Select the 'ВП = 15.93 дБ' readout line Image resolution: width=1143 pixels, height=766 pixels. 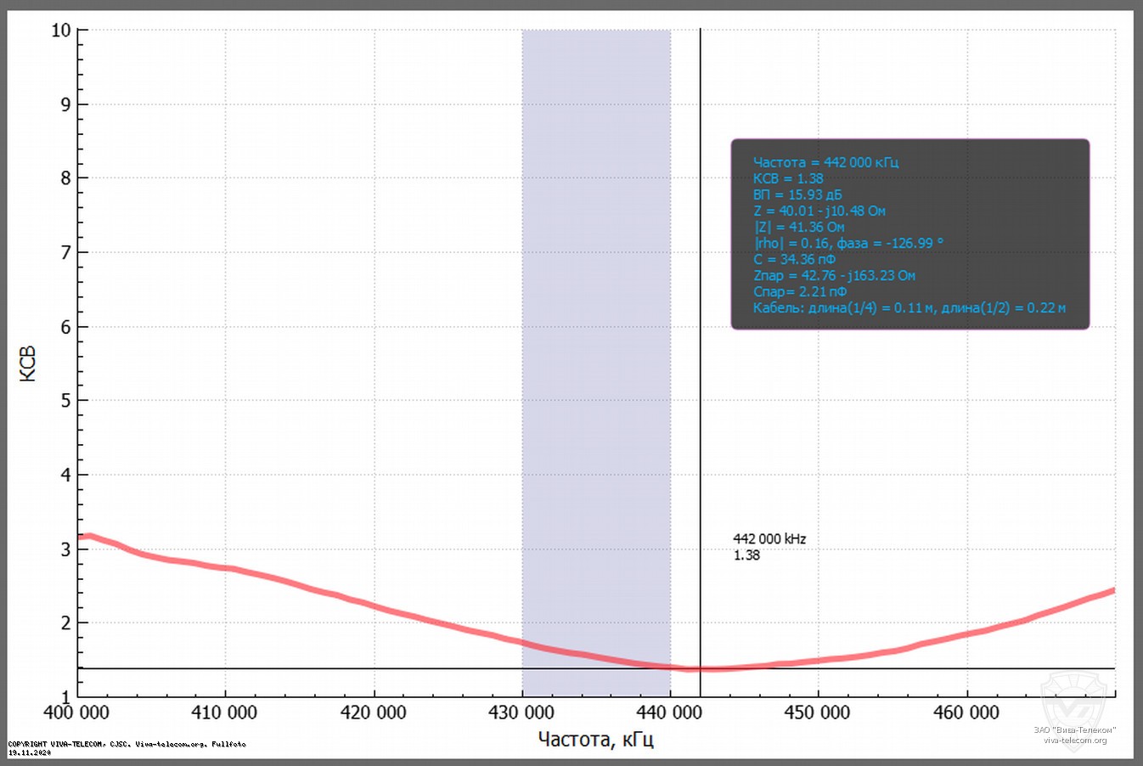(x=797, y=194)
